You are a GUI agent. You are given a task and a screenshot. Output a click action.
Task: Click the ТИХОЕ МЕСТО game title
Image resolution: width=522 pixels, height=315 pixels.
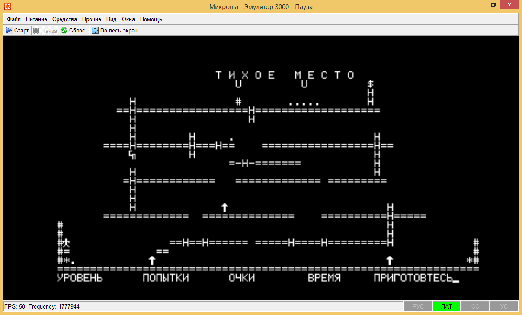285,75
